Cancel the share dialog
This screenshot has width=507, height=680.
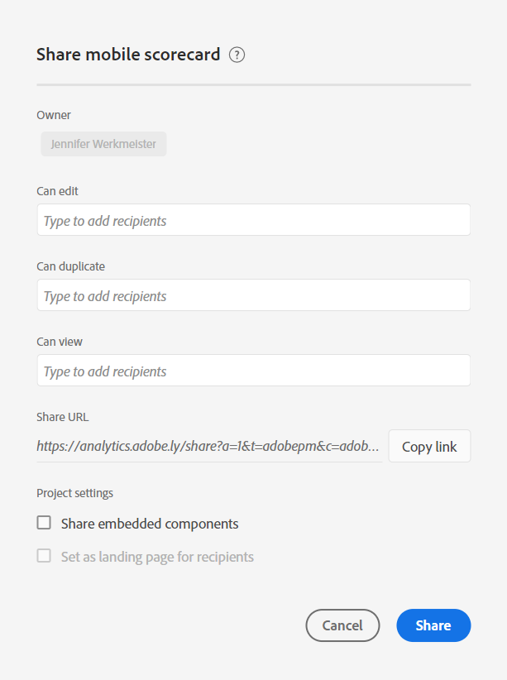point(342,625)
